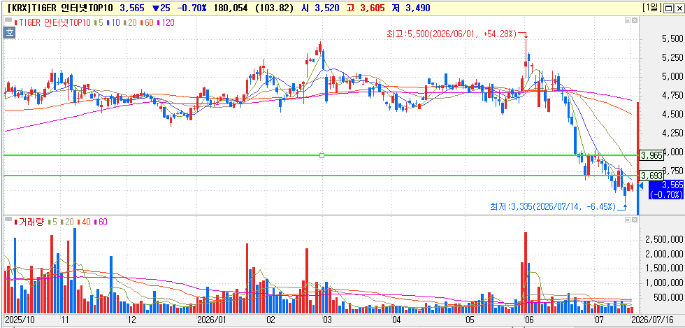
Task: Click the 5,000 price axis label
Action: (672, 77)
